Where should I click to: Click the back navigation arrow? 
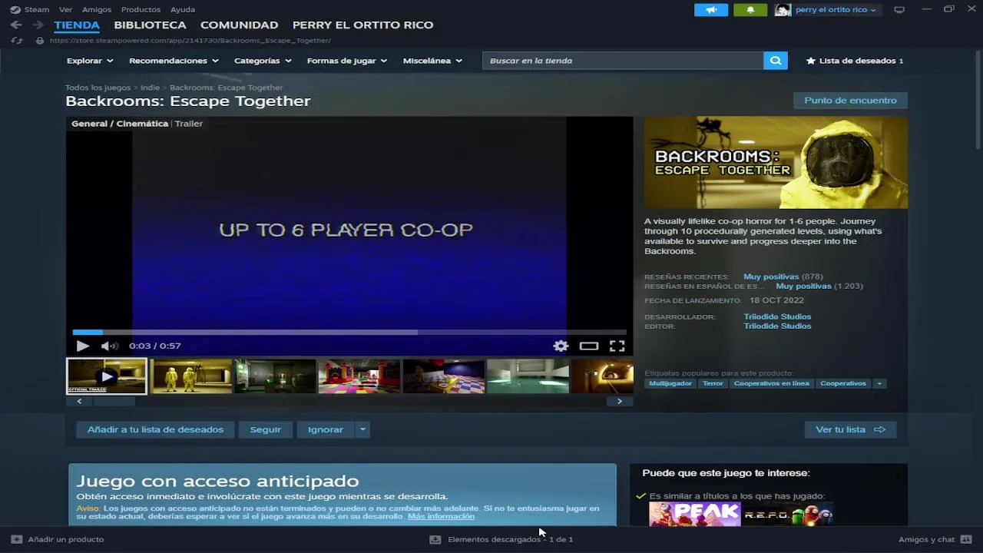[16, 25]
